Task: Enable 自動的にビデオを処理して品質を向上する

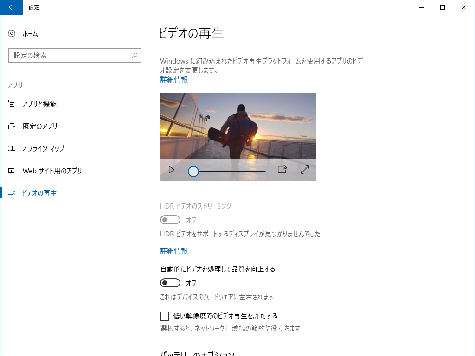Action: [170, 282]
